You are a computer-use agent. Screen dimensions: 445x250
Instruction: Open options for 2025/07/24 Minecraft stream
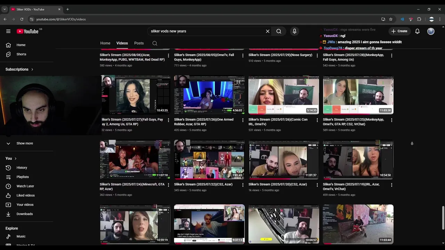(x=169, y=185)
